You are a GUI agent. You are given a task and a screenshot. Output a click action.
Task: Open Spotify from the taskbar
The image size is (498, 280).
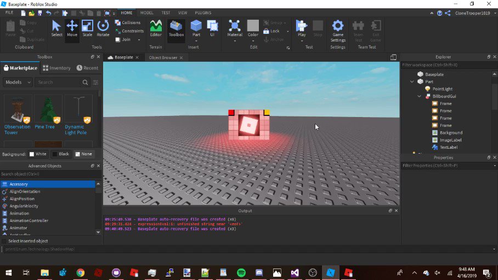(x=241, y=273)
